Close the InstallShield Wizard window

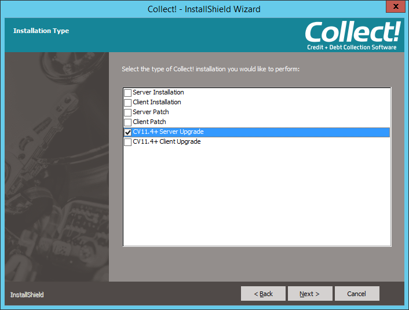(x=396, y=6)
